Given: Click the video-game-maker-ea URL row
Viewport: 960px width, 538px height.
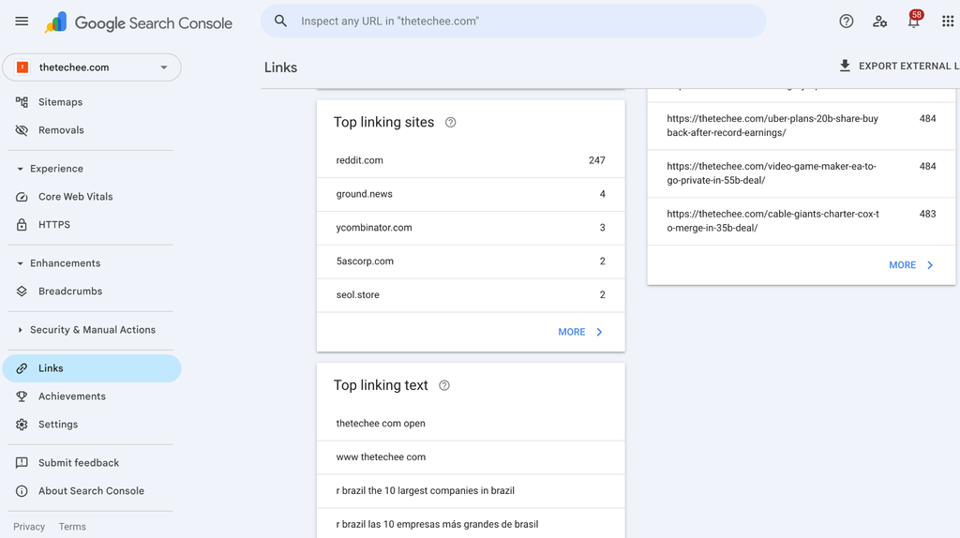Looking at the screenshot, I should 802,173.
